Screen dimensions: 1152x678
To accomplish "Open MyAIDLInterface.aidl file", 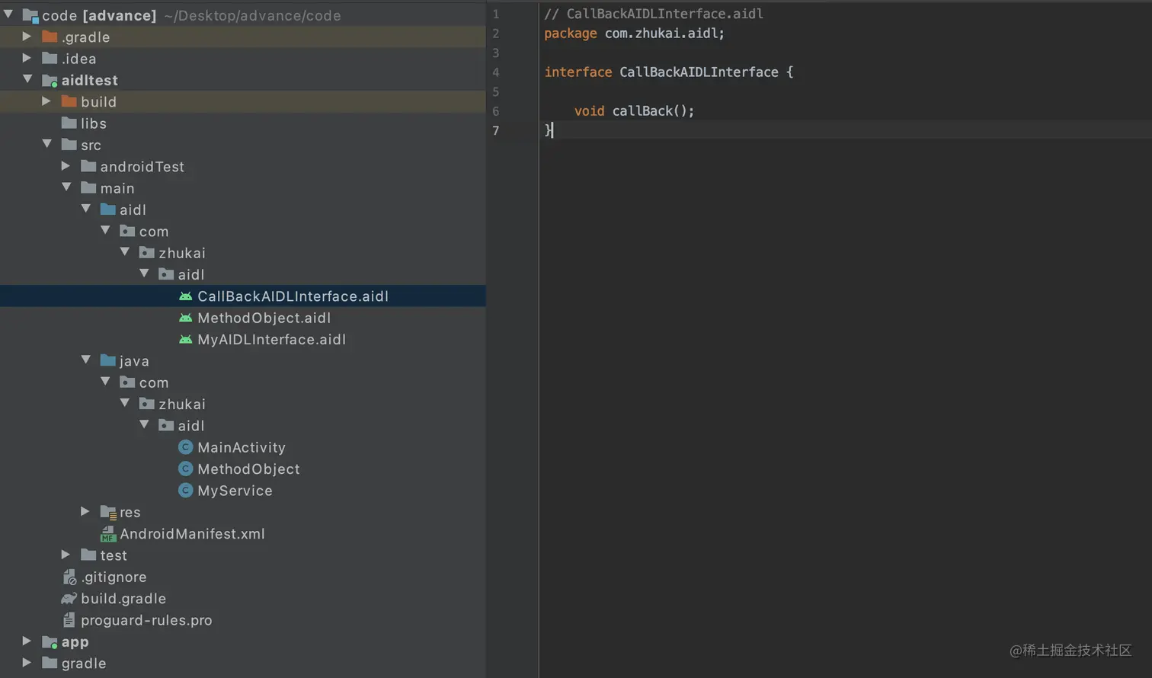I will [271, 339].
